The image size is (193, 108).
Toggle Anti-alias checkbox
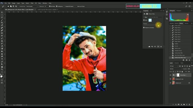pos(50,6)
